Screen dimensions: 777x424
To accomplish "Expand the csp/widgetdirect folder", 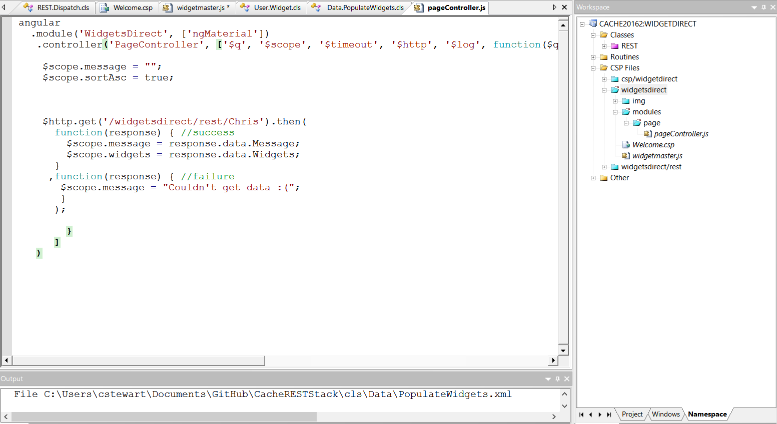I will pos(604,79).
